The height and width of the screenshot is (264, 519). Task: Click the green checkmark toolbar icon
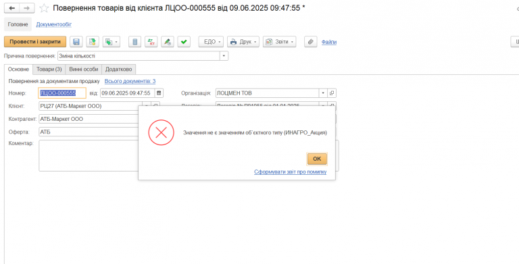pos(184,42)
